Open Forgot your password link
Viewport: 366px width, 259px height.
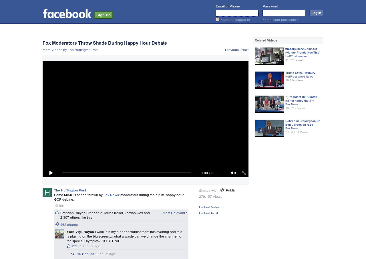pos(280,20)
